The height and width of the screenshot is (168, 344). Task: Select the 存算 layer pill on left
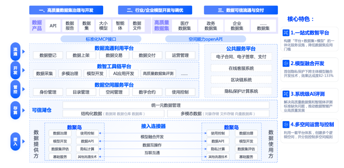(15, 110)
